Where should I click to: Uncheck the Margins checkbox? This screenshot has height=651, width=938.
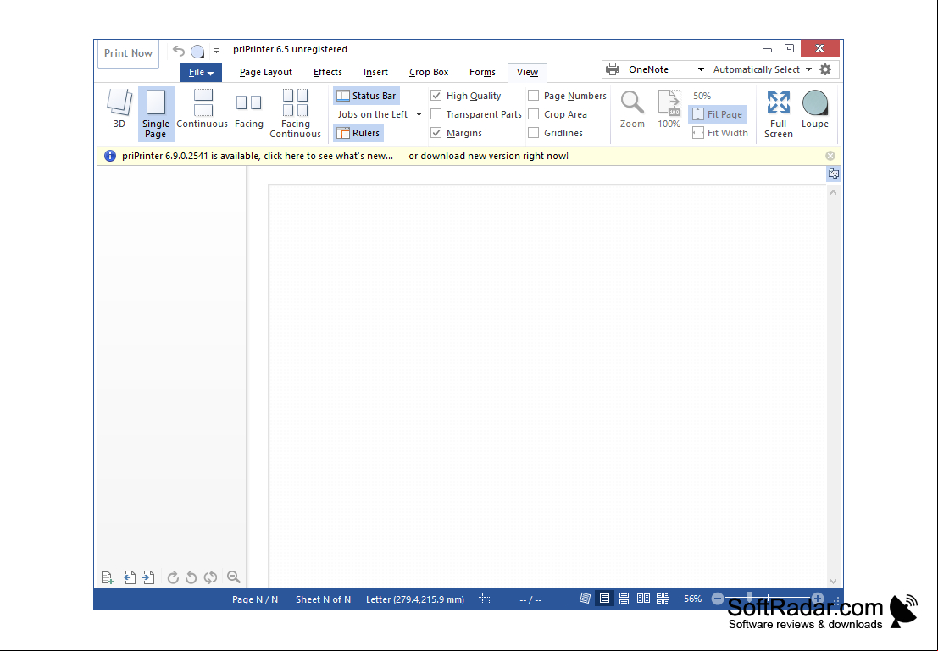(436, 133)
